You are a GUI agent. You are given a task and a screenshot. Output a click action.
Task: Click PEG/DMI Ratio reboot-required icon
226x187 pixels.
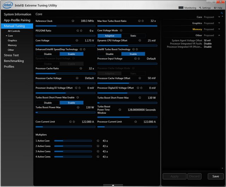click(x=81, y=31)
